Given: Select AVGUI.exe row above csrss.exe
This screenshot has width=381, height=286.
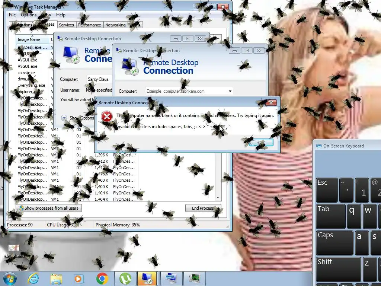Looking at the screenshot, I should [28, 66].
